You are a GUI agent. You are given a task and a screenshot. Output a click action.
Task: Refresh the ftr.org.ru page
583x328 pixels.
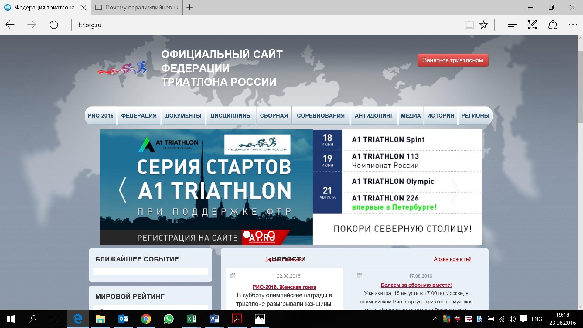point(54,25)
